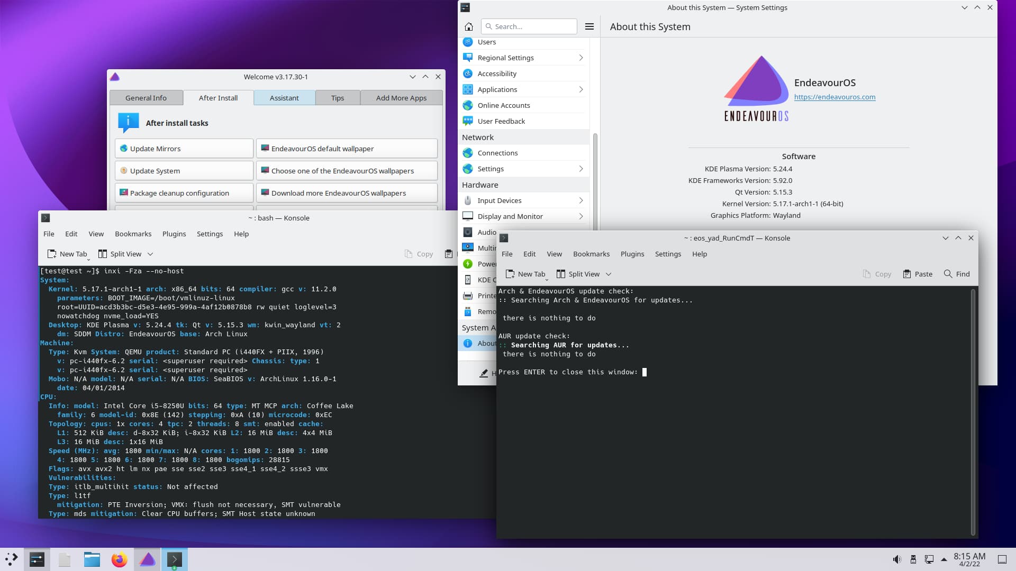The image size is (1016, 571).
Task: Click the volume icon in system tray
Action: tap(896, 559)
